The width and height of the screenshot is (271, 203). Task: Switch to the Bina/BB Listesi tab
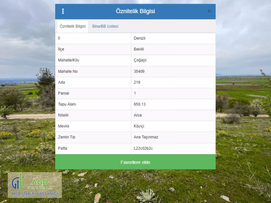105,26
